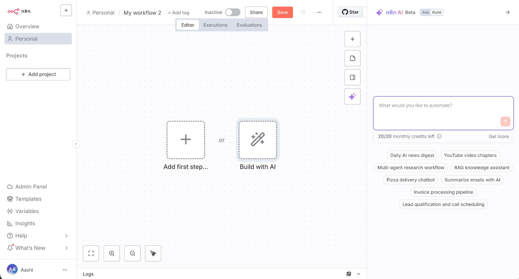Viewport: 519px width, 279px height.
Task: Expand the Logs panel chevron
Action: 359,274
